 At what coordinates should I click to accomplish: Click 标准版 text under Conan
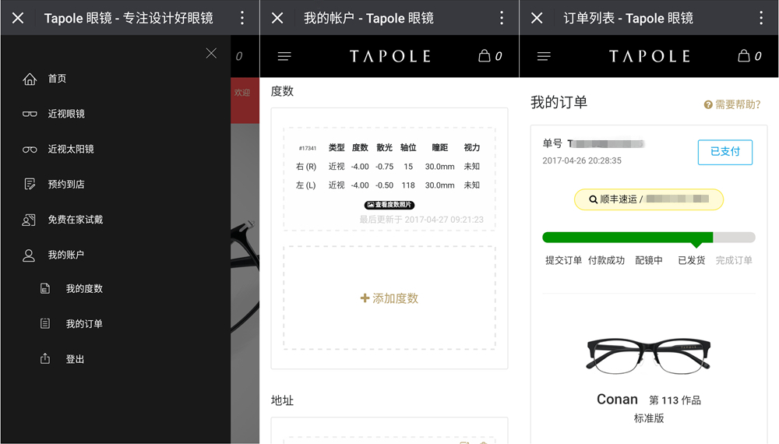click(649, 418)
